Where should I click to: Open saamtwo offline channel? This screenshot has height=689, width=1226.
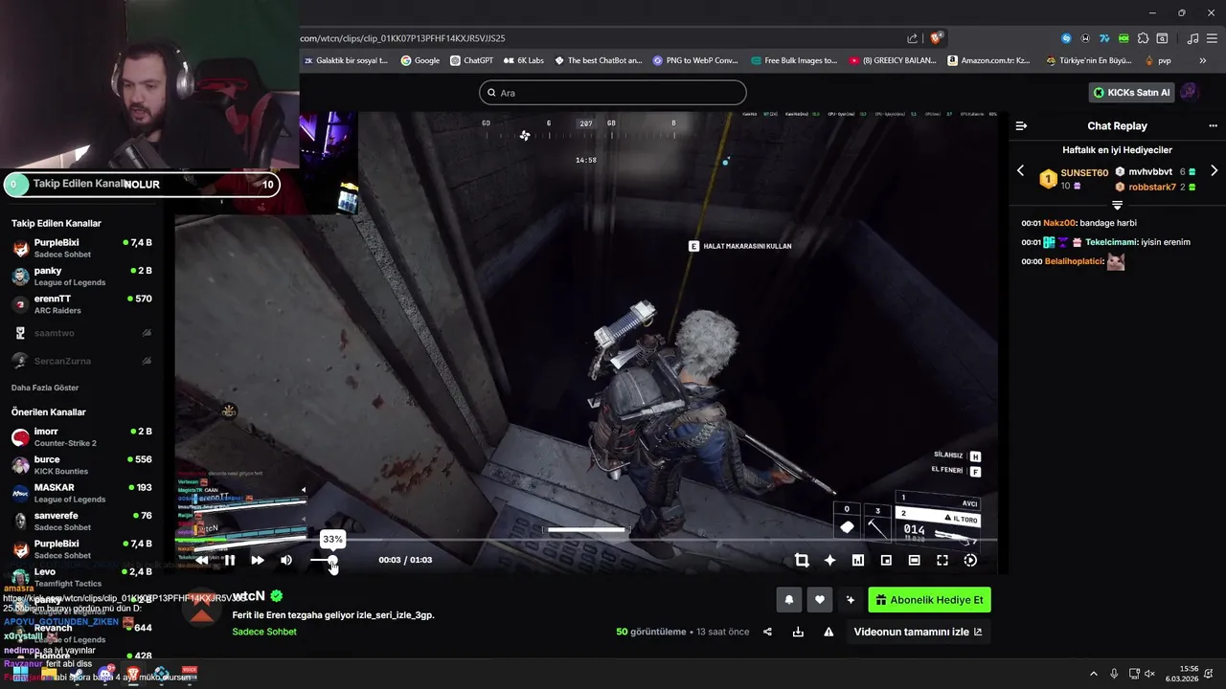click(81, 333)
